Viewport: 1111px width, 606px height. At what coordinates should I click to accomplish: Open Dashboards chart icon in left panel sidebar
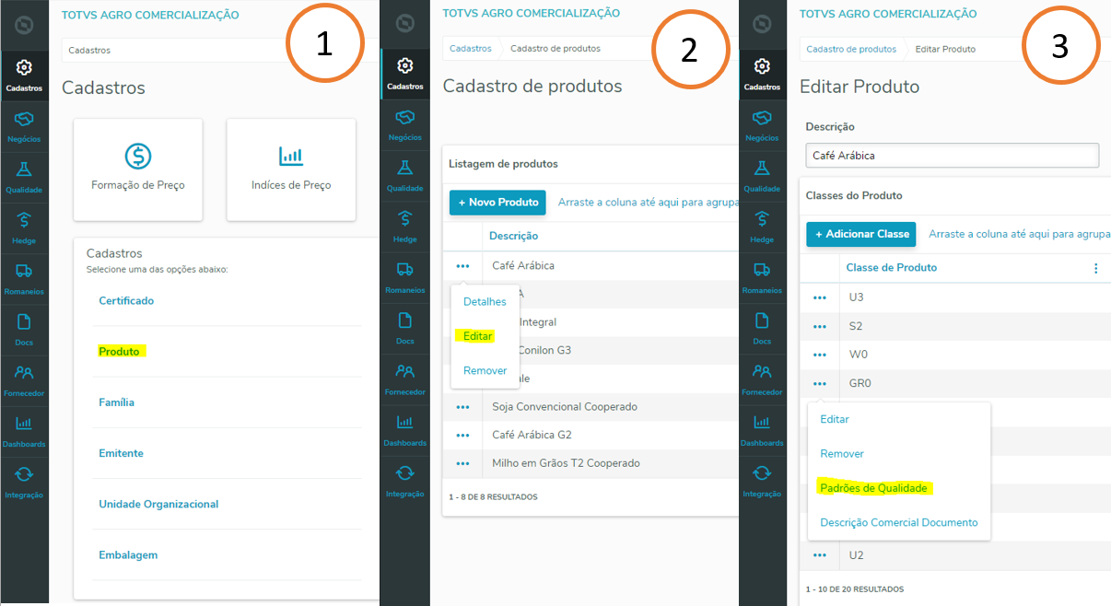pyautogui.click(x=24, y=423)
